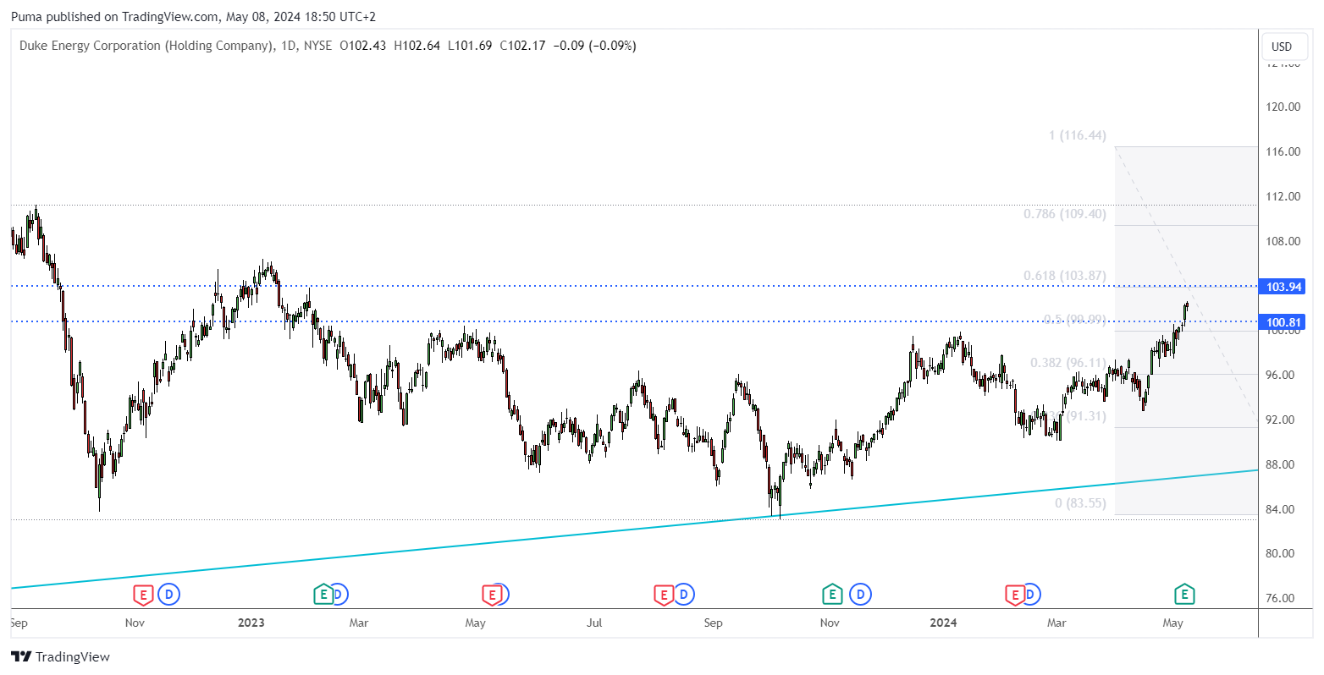Click the Fibonacci 0.786 (109.40) level label
Screen dimensions: 1324x675
pos(1064,214)
